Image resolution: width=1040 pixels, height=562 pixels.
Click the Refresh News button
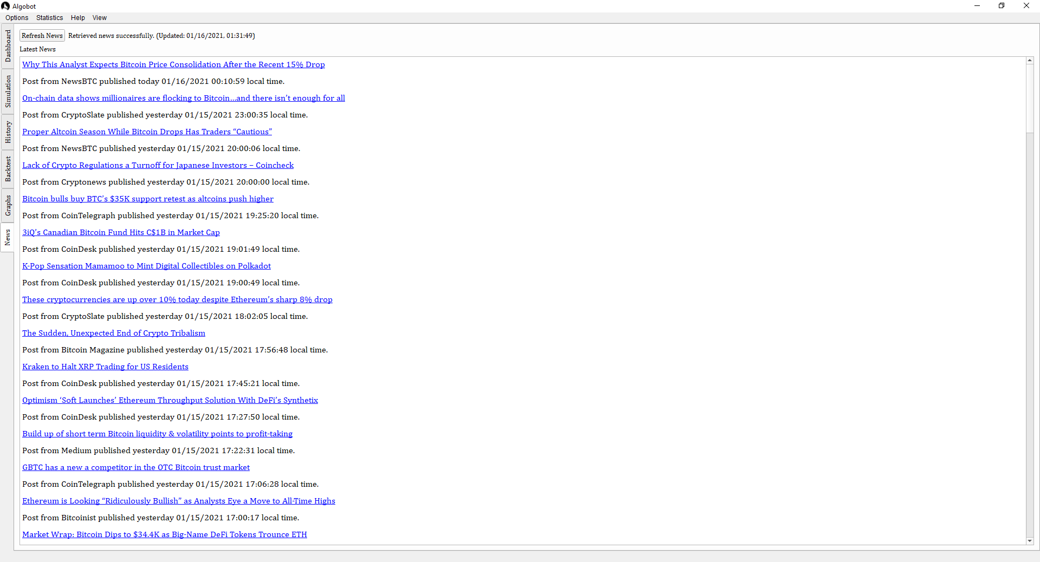click(42, 36)
